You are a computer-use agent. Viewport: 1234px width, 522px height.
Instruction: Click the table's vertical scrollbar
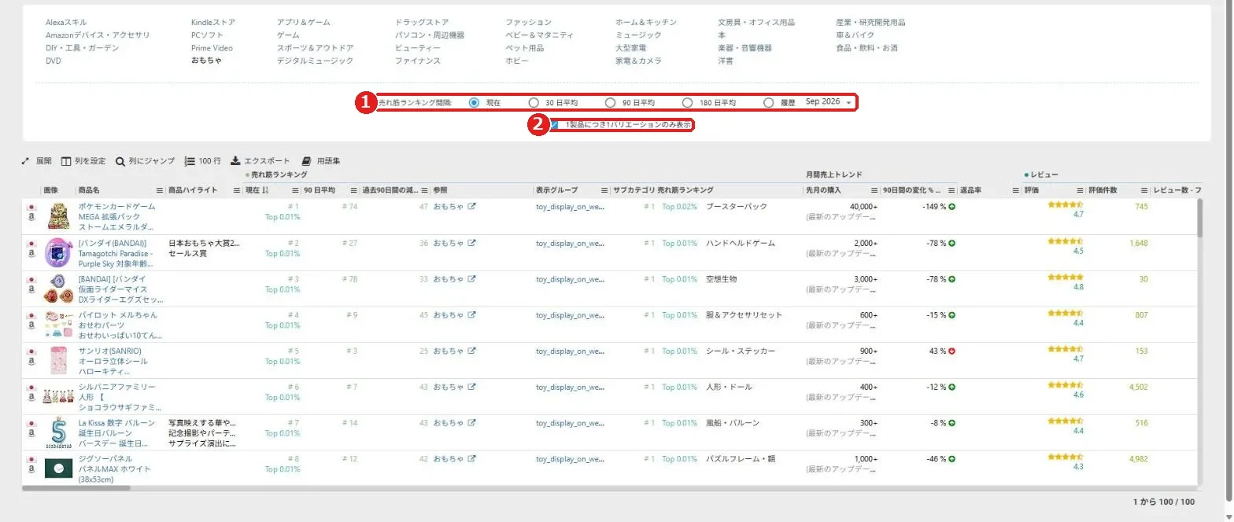click(x=1200, y=218)
